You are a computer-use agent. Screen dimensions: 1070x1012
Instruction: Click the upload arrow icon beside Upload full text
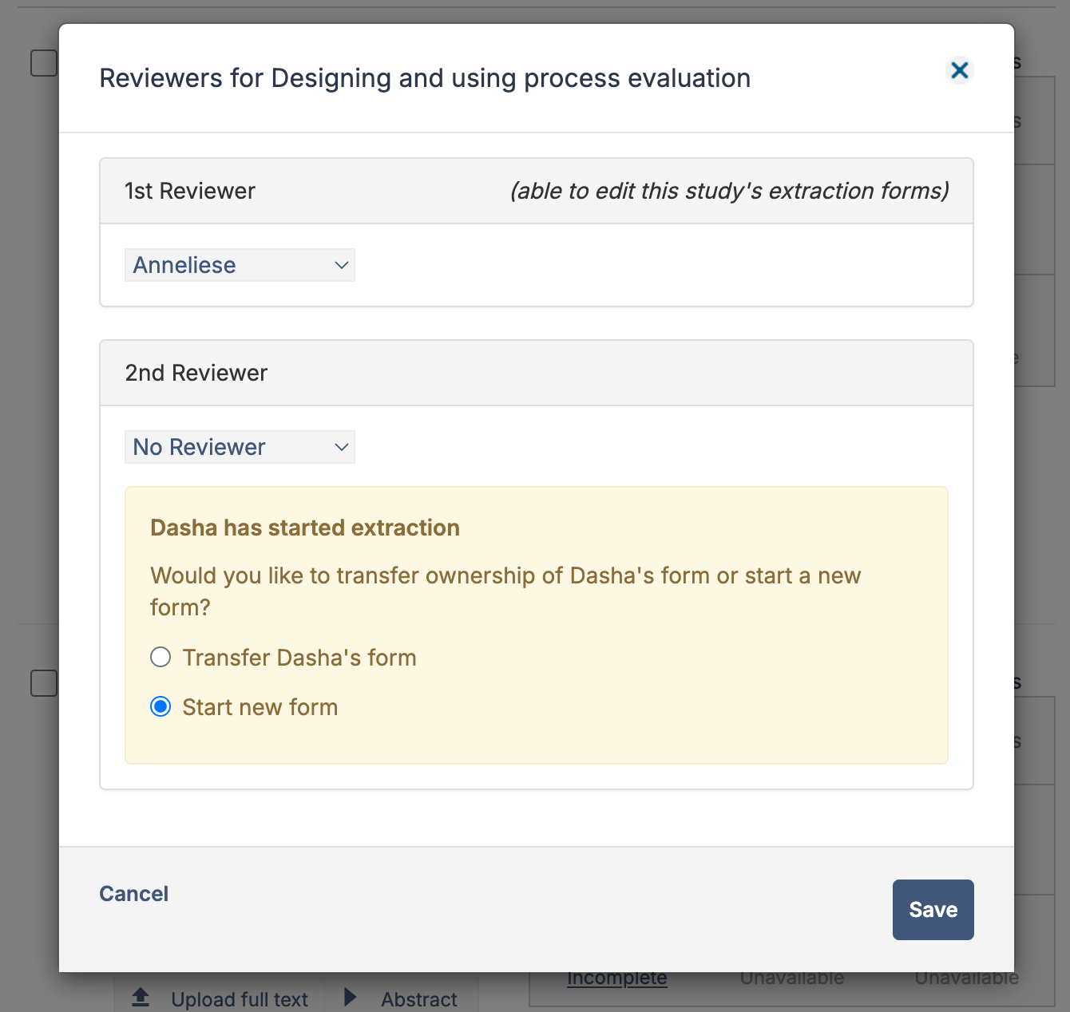141,997
